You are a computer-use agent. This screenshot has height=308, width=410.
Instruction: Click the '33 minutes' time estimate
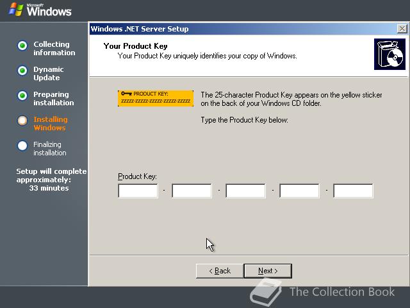point(49,188)
